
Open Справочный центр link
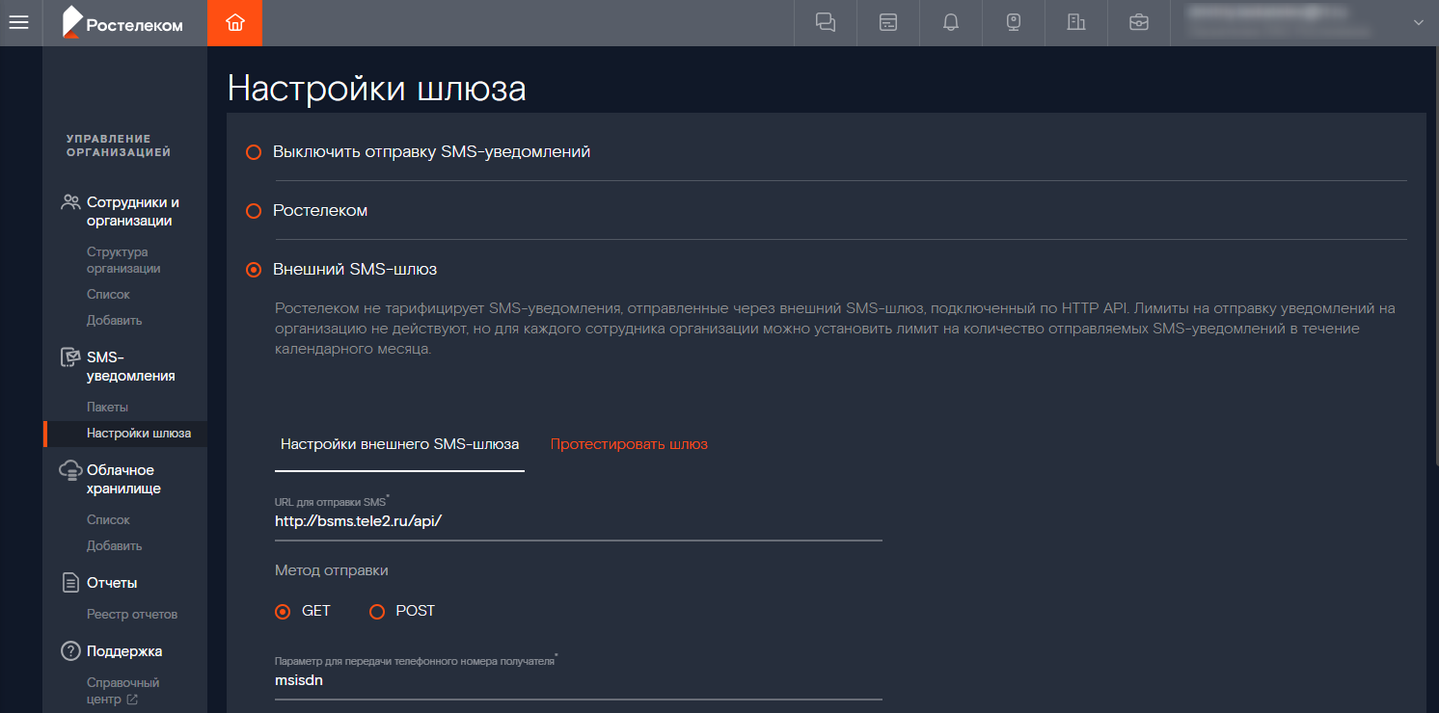click(122, 691)
